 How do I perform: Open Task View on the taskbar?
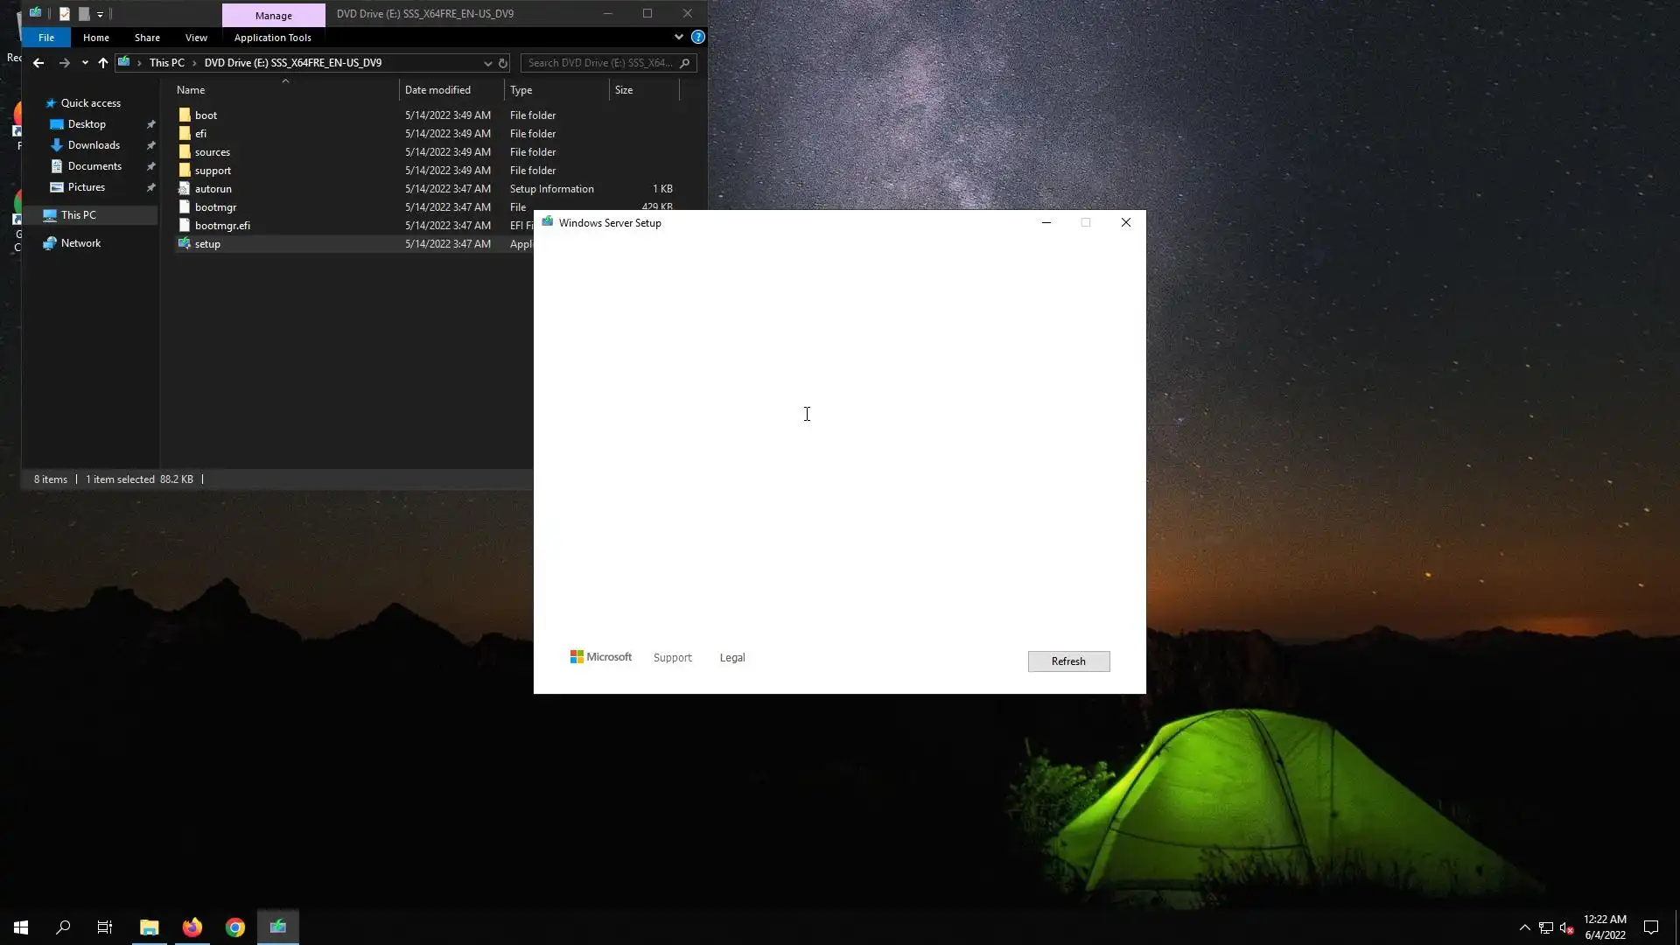(105, 927)
